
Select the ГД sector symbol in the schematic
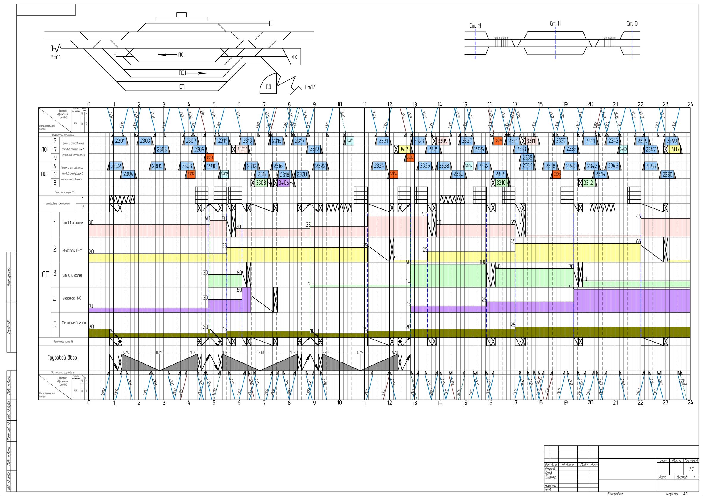268,84
